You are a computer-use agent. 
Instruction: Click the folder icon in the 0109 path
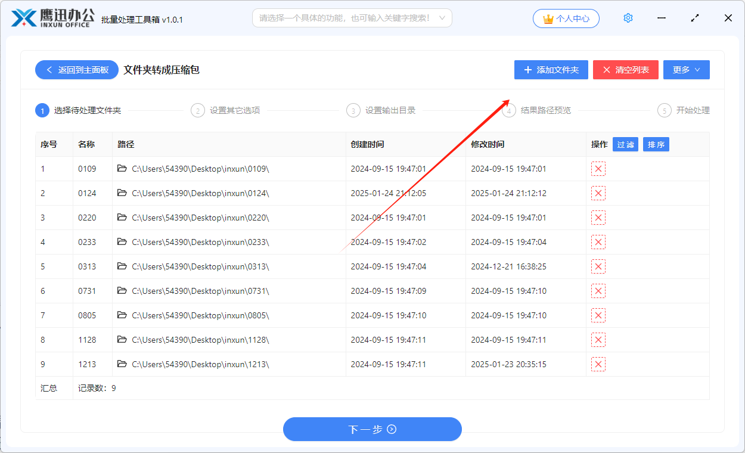pyautogui.click(x=122, y=169)
